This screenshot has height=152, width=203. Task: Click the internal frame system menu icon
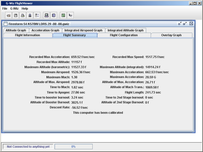6,24
